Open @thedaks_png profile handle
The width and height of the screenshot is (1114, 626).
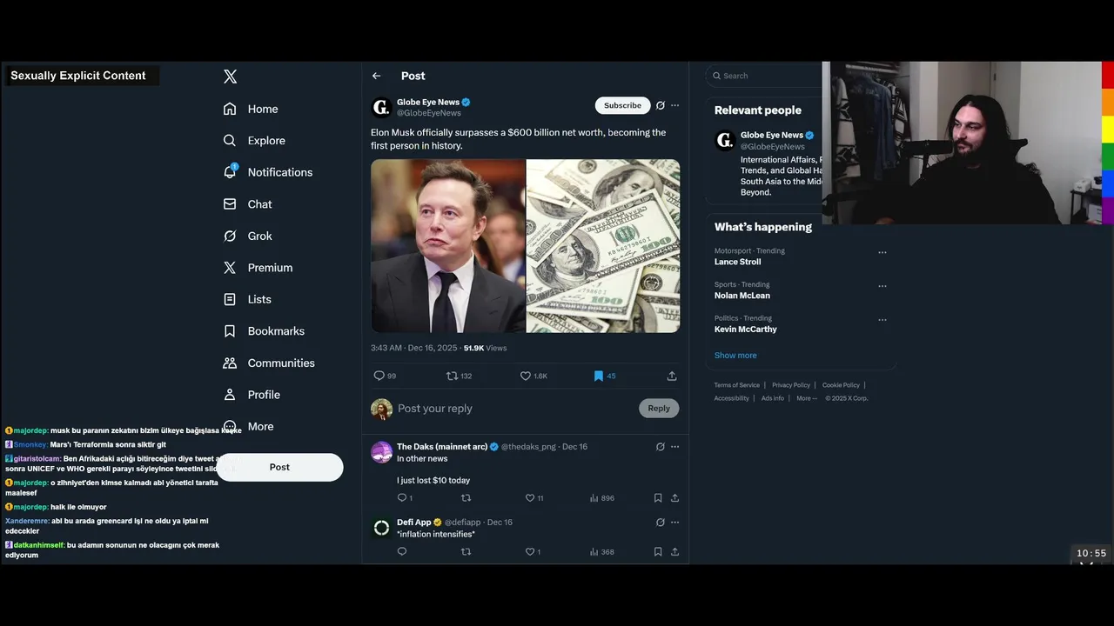528,447
